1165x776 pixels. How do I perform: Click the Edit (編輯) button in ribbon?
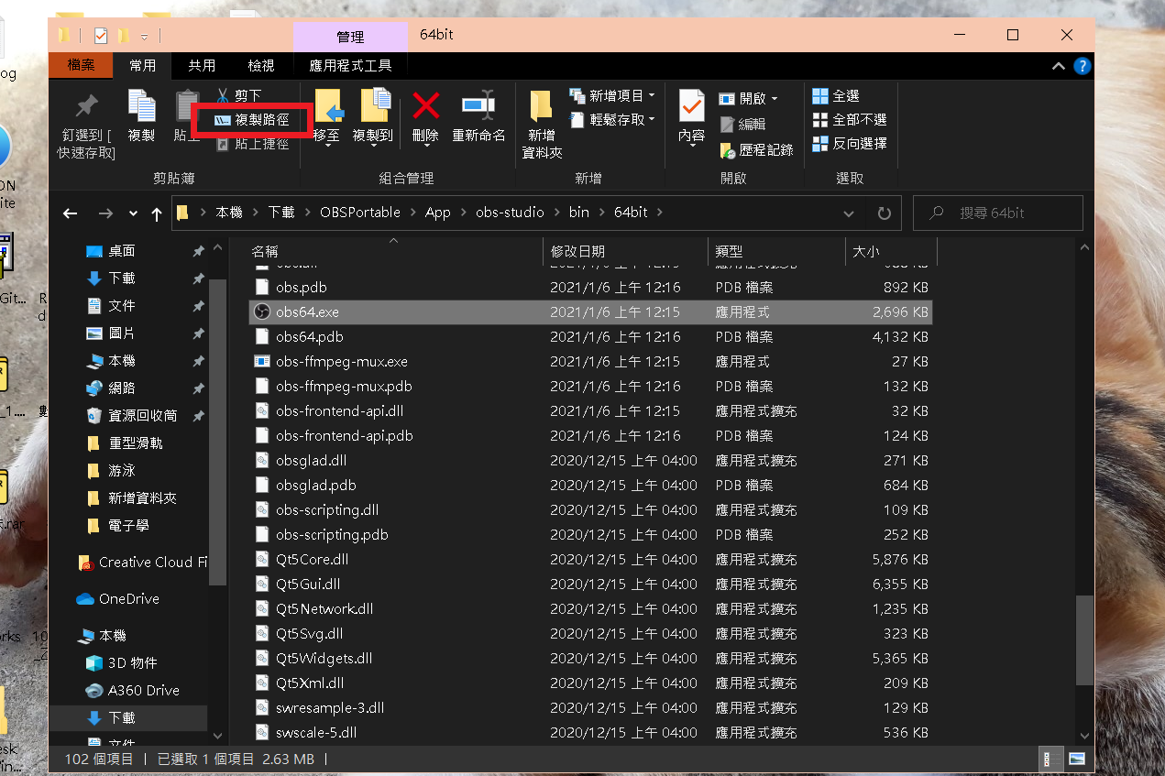coord(742,124)
